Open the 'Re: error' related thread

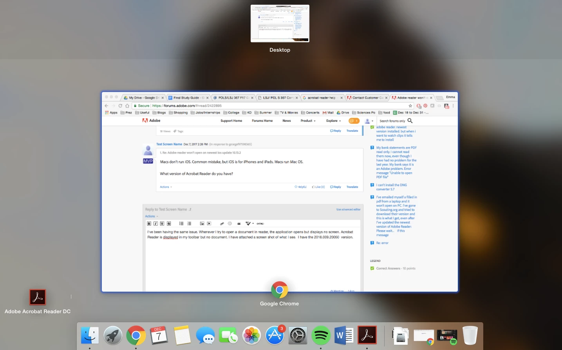point(382,243)
